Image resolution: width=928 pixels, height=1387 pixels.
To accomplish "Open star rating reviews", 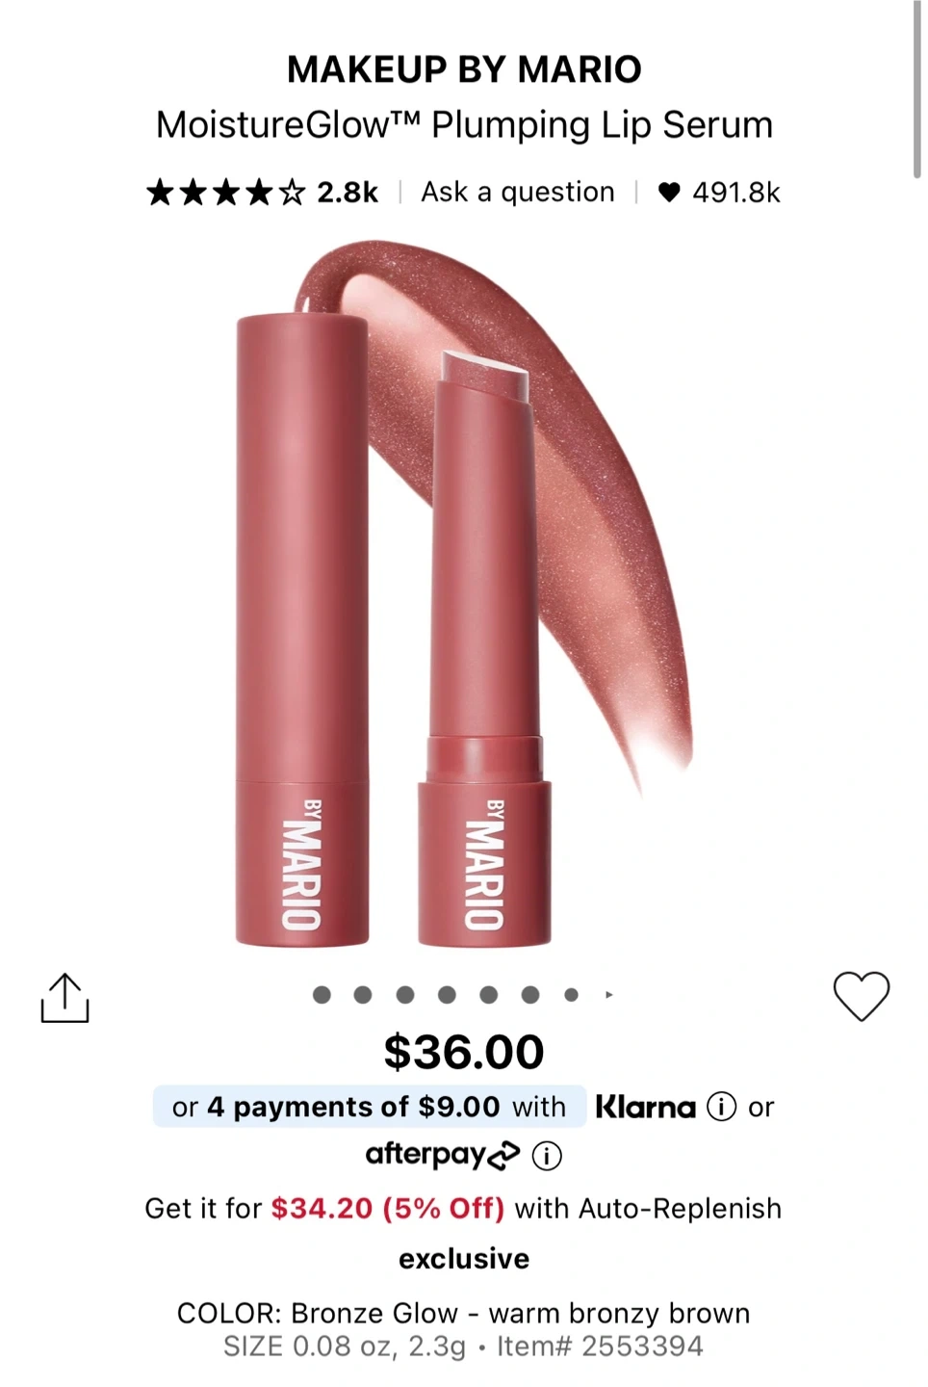I will click(226, 193).
